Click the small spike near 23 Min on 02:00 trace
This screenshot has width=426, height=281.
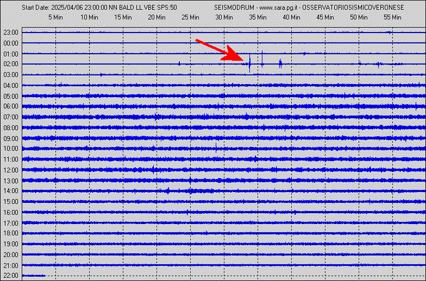(x=179, y=63)
